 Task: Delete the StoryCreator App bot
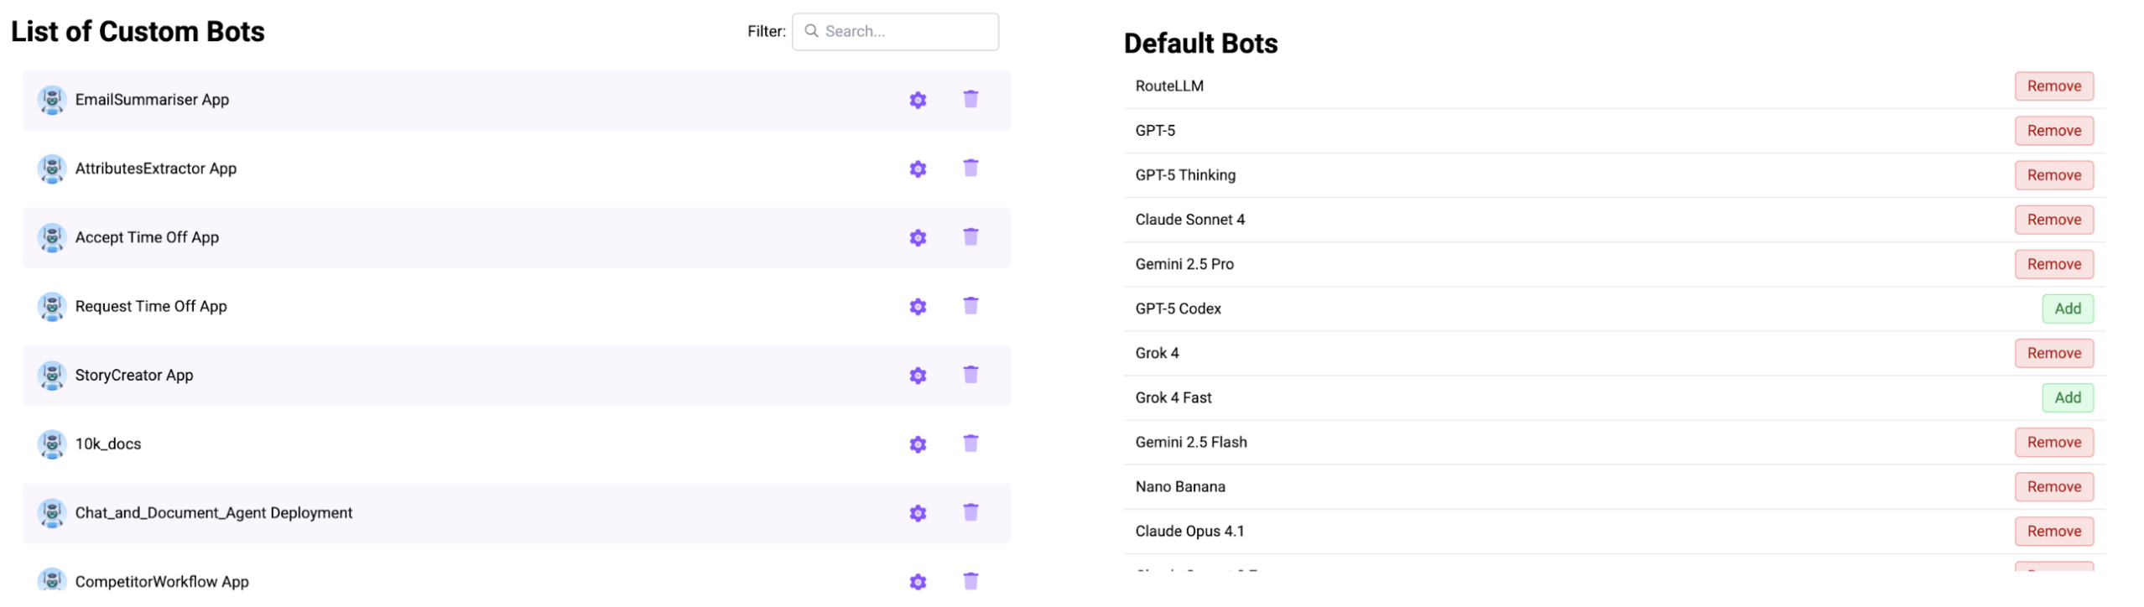coord(971,375)
